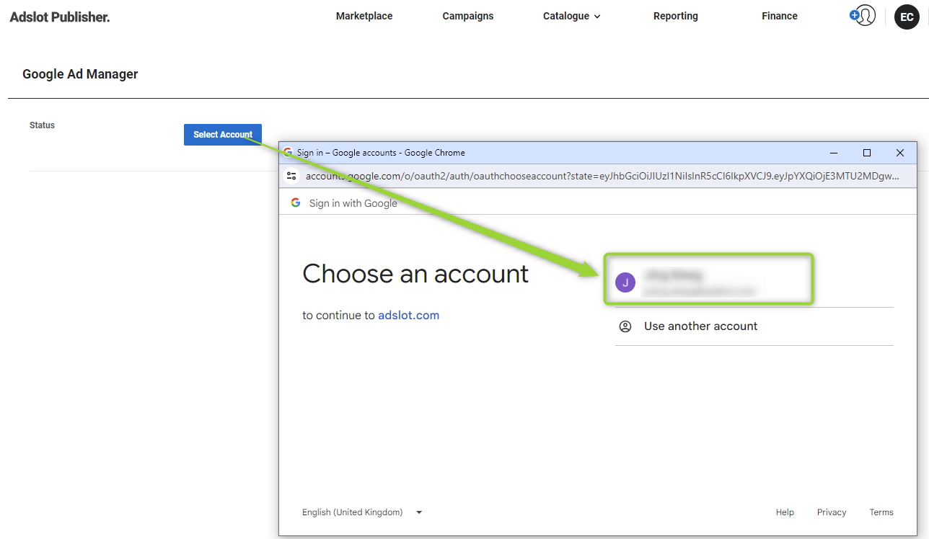Open the Finance section
The width and height of the screenshot is (929, 539).
[779, 16]
